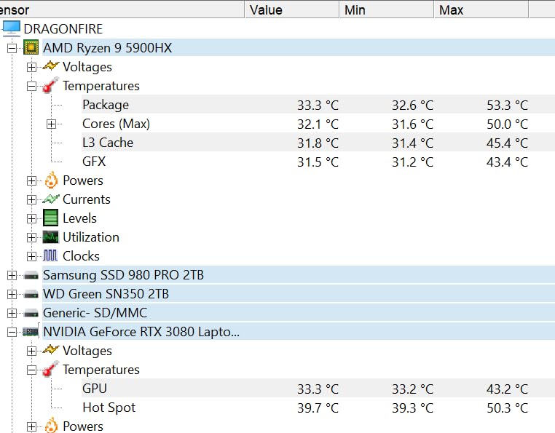Screen dimensions: 555x433
Task: Click the Currents green wave icon
Action: [50, 199]
